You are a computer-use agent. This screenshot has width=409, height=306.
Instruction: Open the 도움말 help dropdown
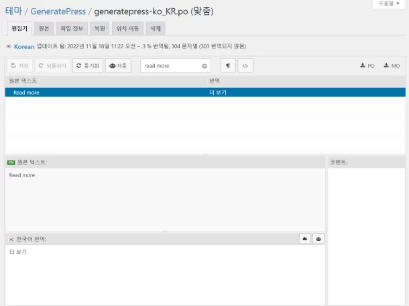[x=389, y=3]
